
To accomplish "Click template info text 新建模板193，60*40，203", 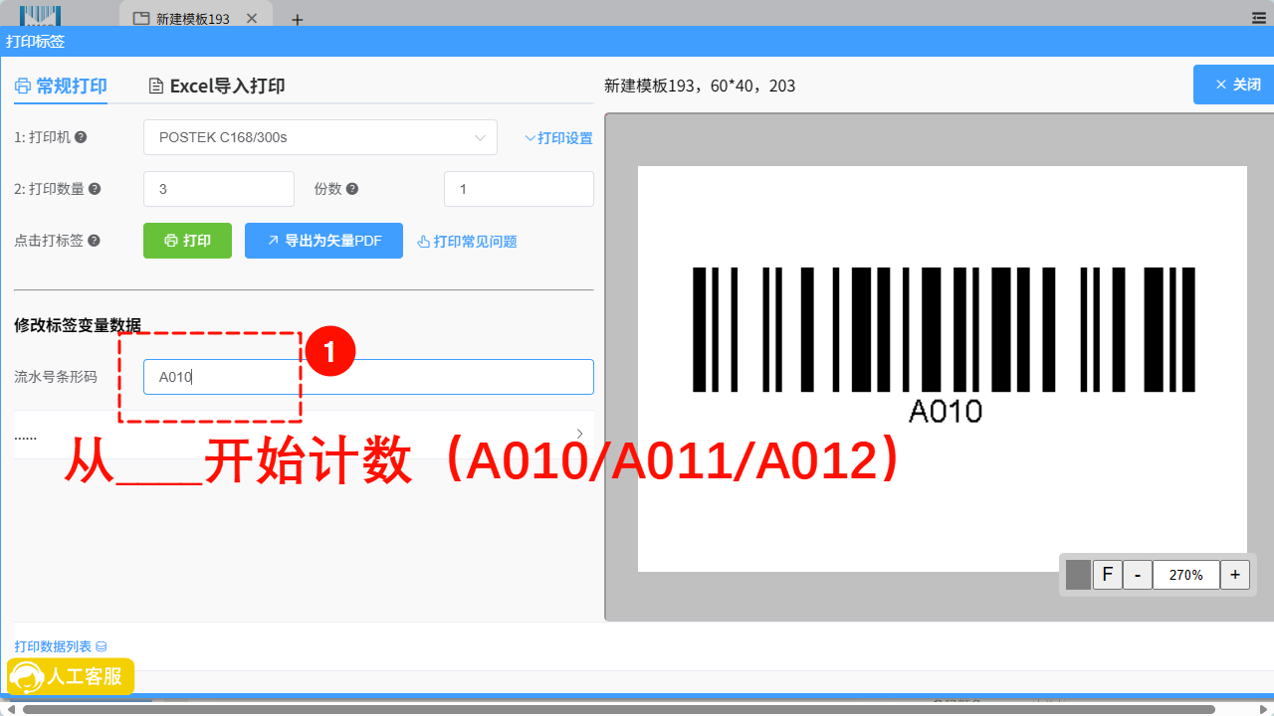I will 700,86.
